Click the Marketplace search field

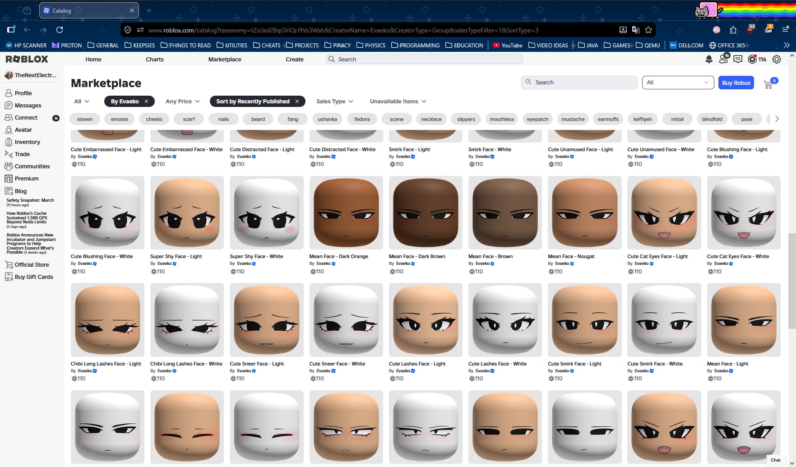(x=579, y=83)
